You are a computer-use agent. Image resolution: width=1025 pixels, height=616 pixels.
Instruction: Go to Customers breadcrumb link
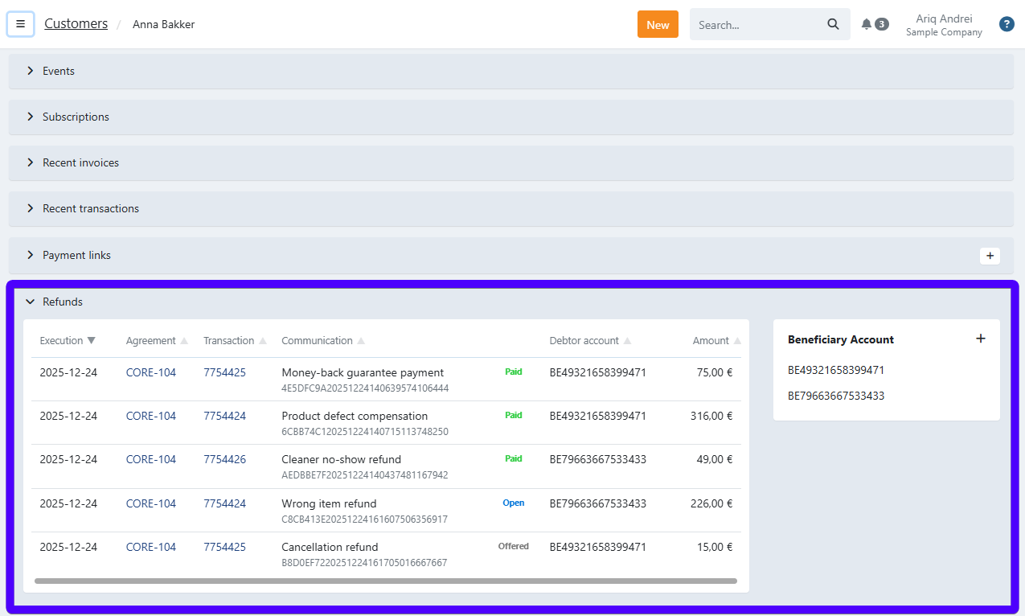point(76,24)
